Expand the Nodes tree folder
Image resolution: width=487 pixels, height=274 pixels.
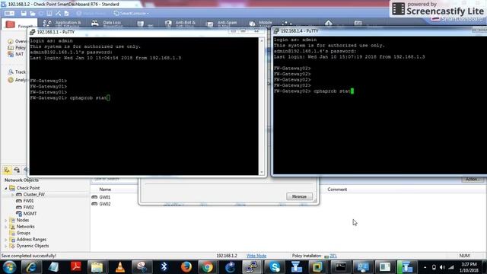click(x=5, y=220)
